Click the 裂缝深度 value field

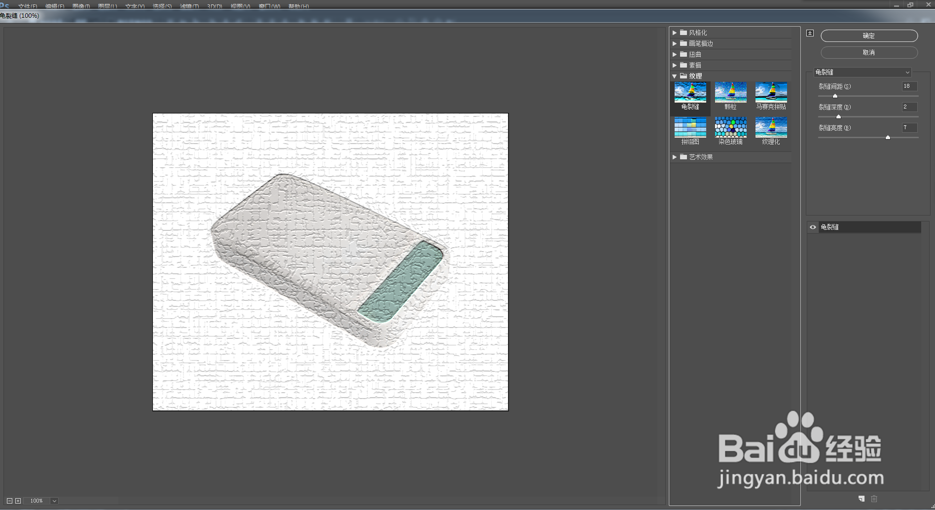coord(909,107)
